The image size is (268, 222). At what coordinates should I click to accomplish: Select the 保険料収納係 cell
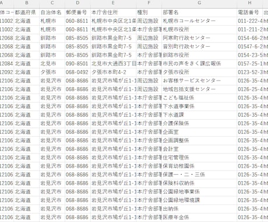(x=199, y=183)
